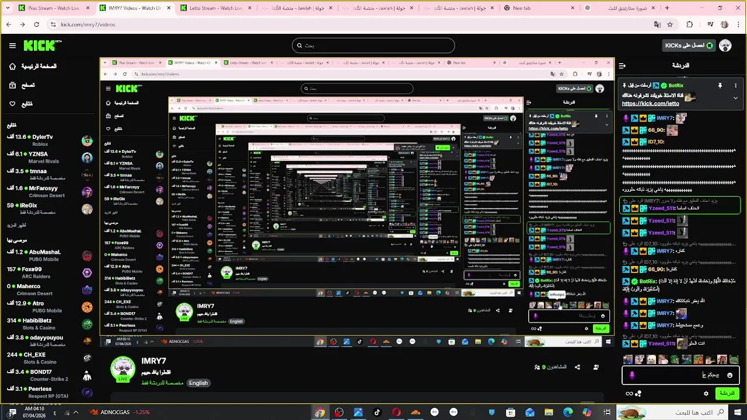Click Chrome icon in the taskbar
747x420 pixels.
[320, 412]
